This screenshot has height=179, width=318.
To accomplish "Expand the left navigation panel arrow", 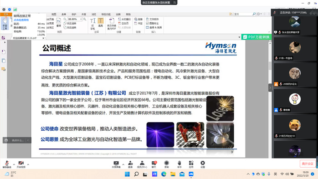I will (x=5, y=42).
